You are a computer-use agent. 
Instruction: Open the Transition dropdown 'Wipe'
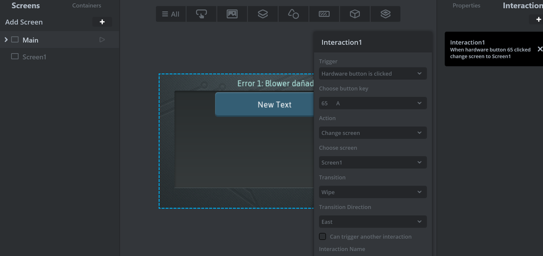[x=373, y=192]
